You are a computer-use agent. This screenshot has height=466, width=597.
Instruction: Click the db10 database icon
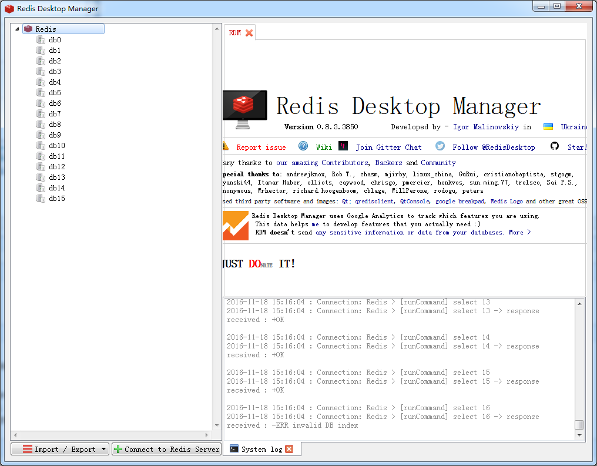41,145
